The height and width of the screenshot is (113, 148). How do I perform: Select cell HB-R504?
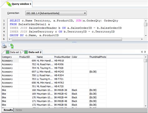tap(62, 76)
